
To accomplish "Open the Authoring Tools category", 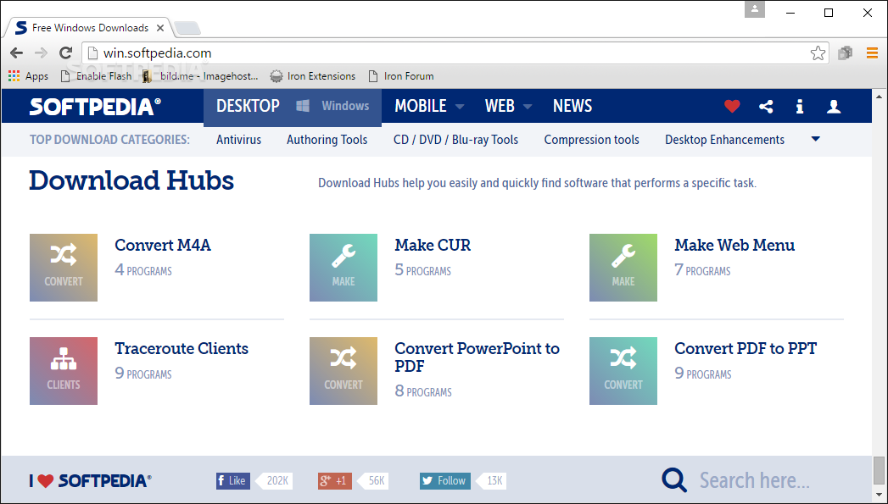I will pos(327,140).
